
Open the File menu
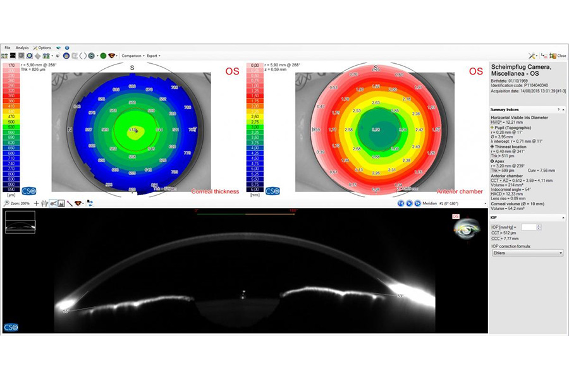point(7,47)
